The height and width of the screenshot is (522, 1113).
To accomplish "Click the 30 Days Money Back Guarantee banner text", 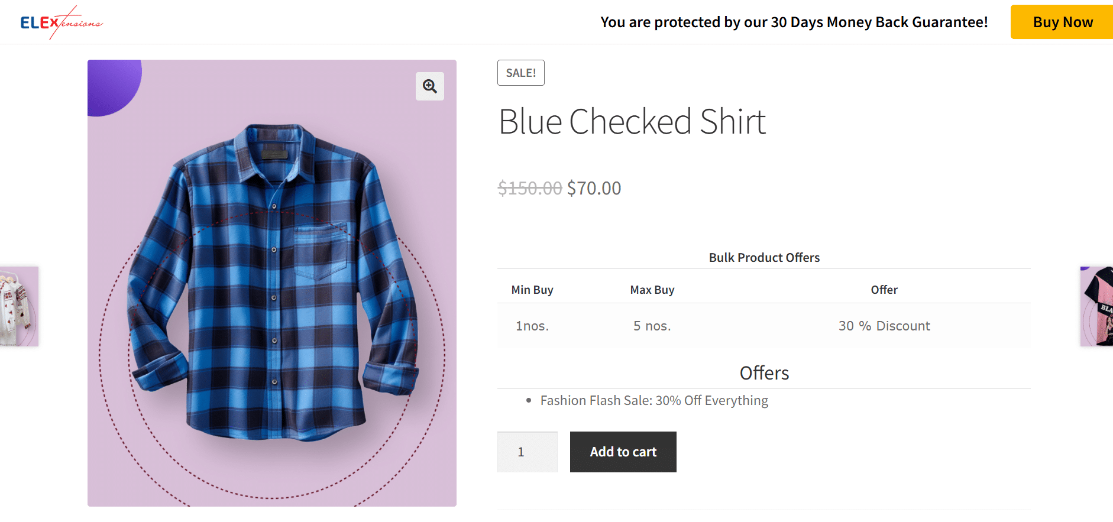I will [x=794, y=22].
